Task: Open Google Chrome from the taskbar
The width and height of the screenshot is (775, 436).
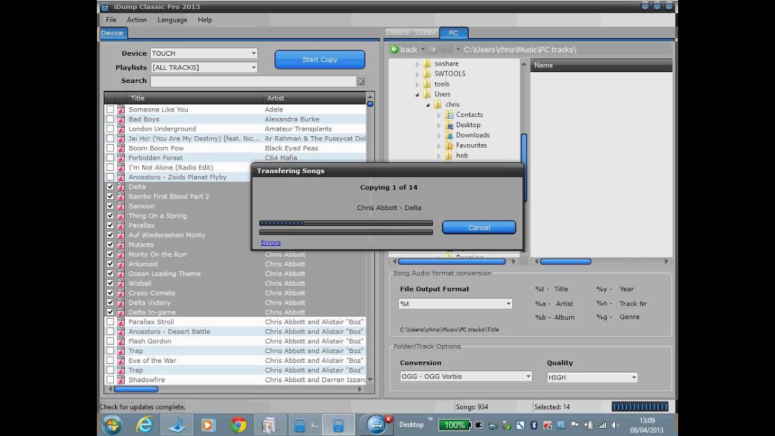Action: click(238, 424)
